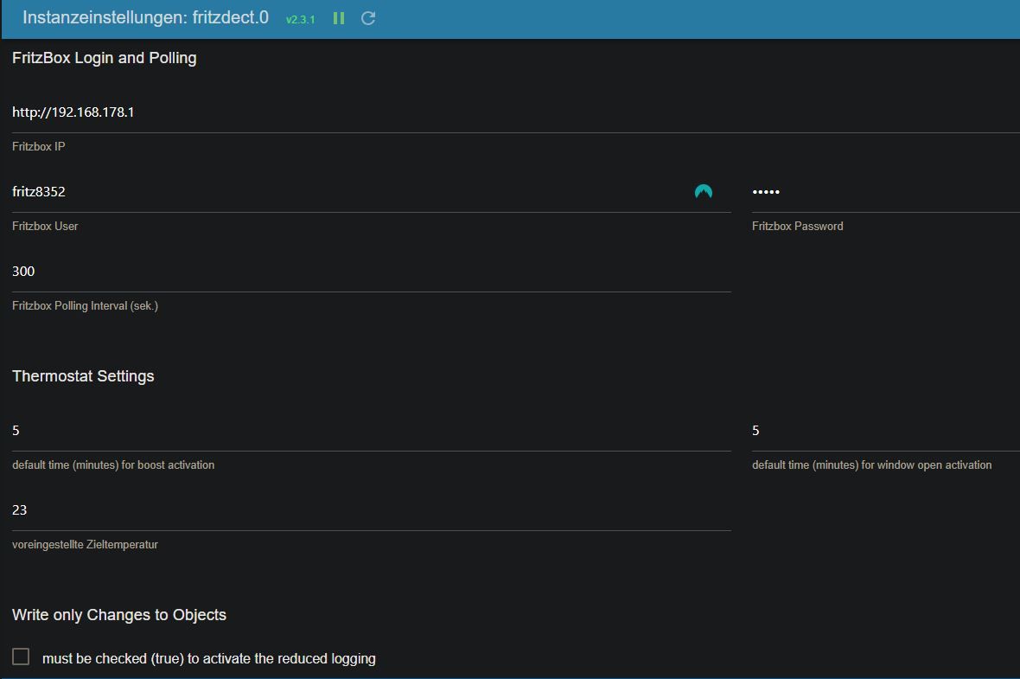Viewport: 1020px width, 679px height.
Task: Click 'default time (minutes) for window open activation' label
Action: coord(871,464)
